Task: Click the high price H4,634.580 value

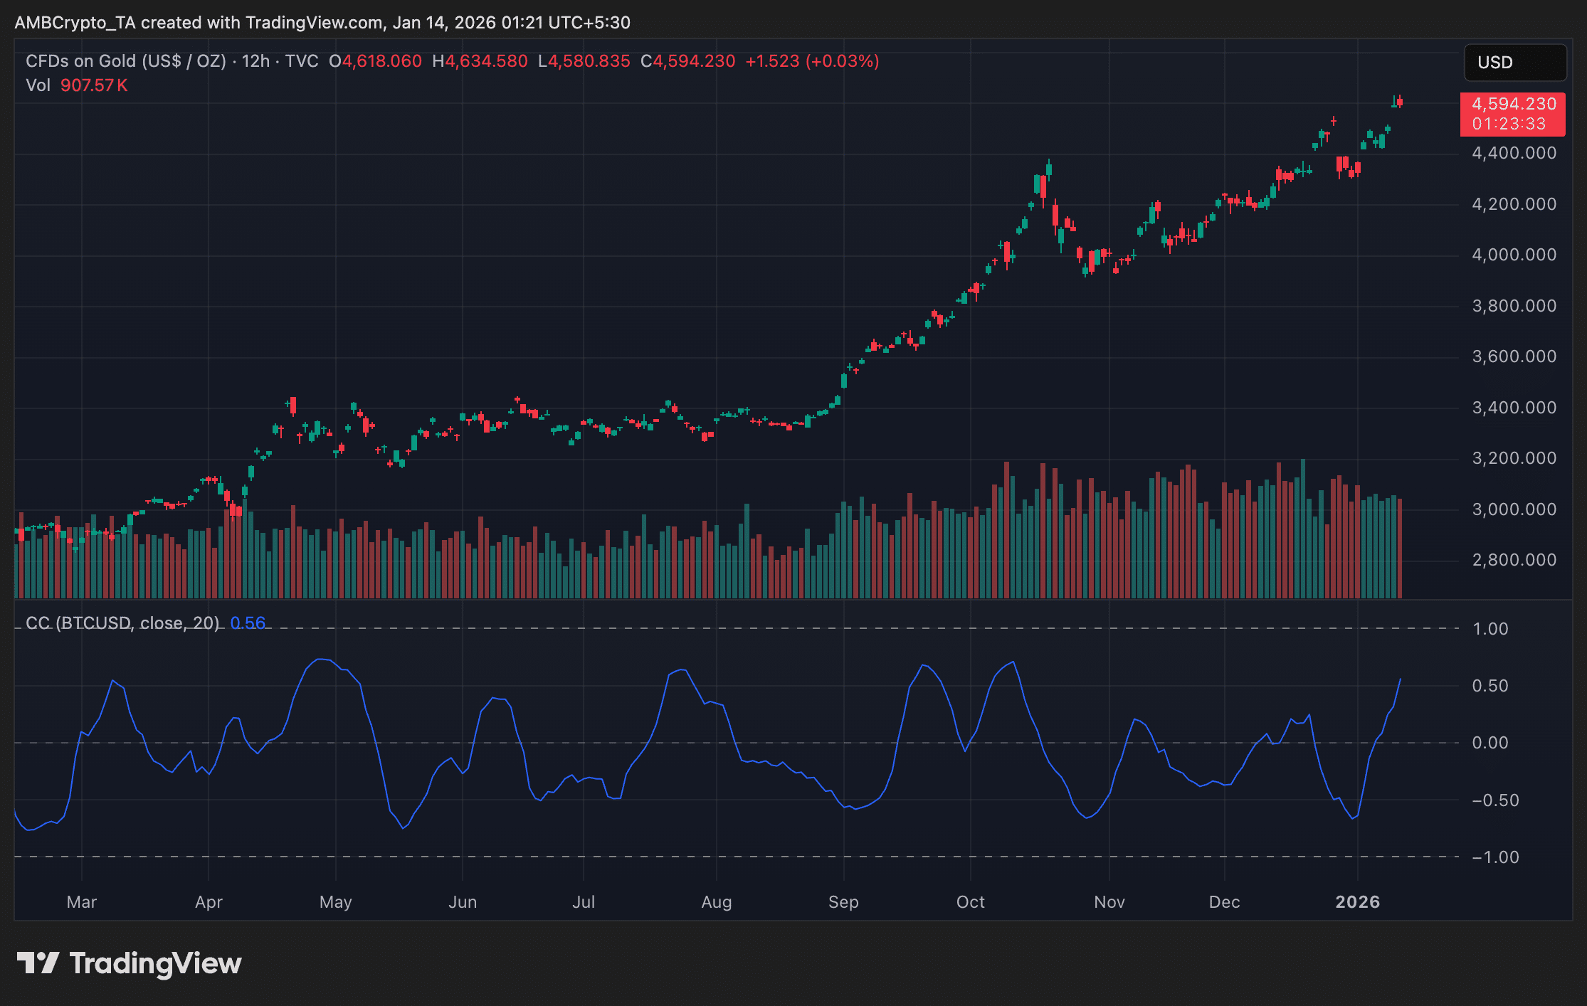Action: tap(480, 61)
